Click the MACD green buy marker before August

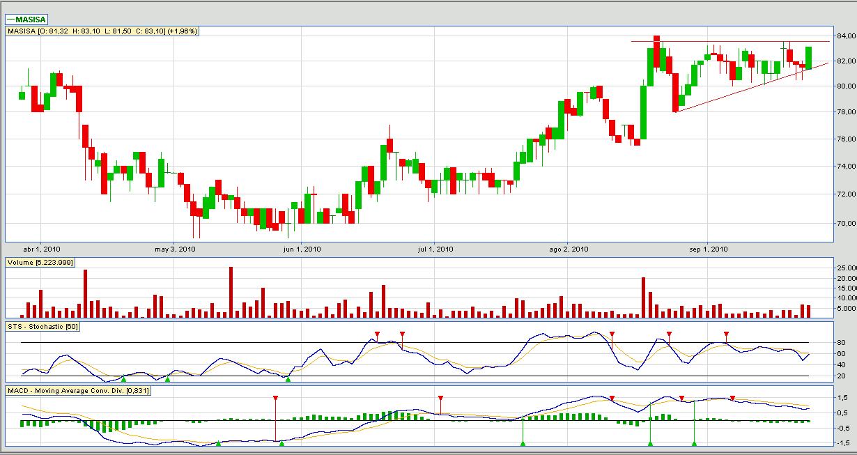[x=523, y=442]
